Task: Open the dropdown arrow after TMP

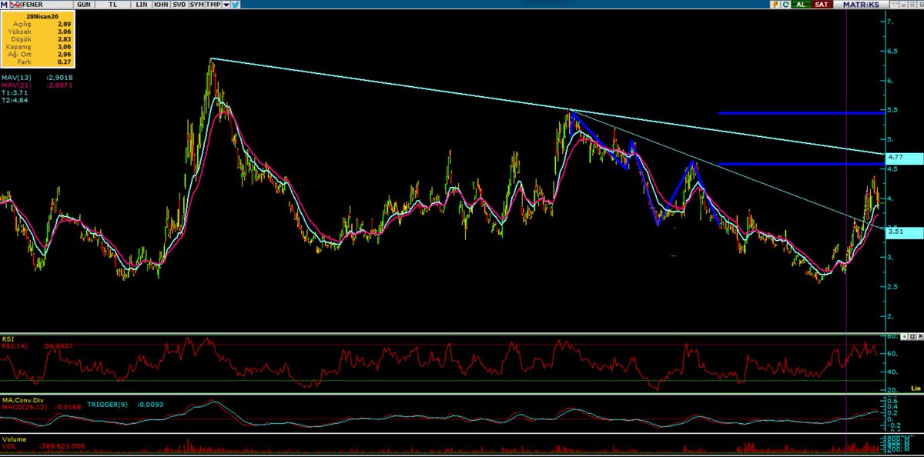Action: (x=226, y=5)
